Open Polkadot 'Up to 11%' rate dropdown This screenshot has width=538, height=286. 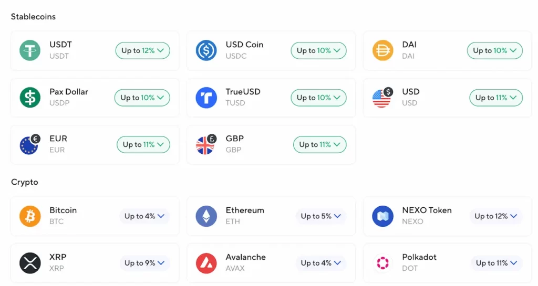[496, 263]
